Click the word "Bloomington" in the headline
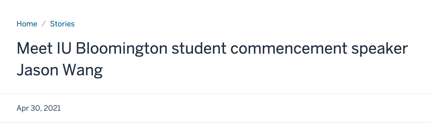This screenshot has height=138, width=431. point(121,48)
